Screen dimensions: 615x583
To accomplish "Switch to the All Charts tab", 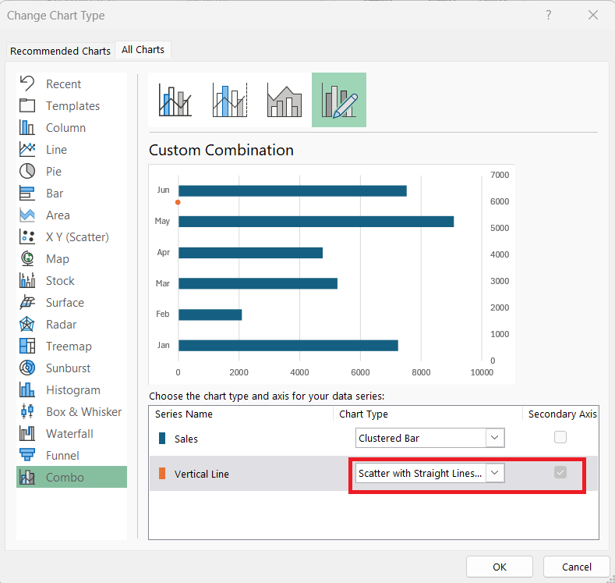I will (143, 49).
